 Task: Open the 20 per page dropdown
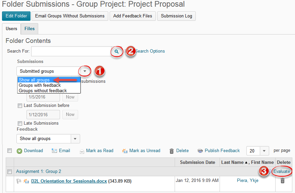264,151
